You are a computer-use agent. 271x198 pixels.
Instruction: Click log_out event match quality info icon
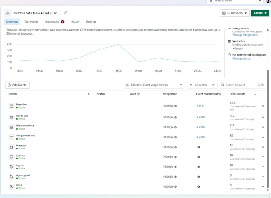pos(198,167)
